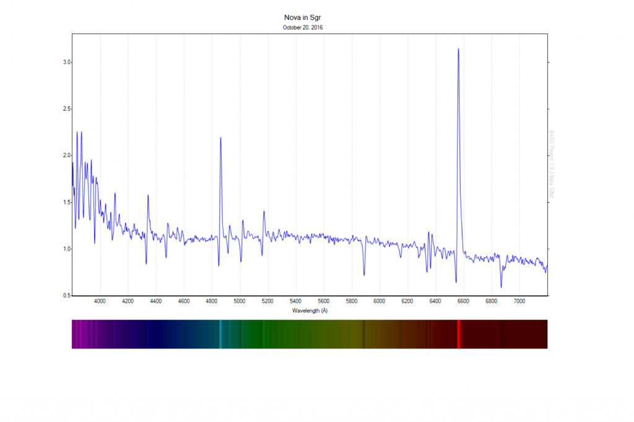Click the 1.5 value on the y-axis
Viewport: 634px width, 422px height.
[x=66, y=202]
